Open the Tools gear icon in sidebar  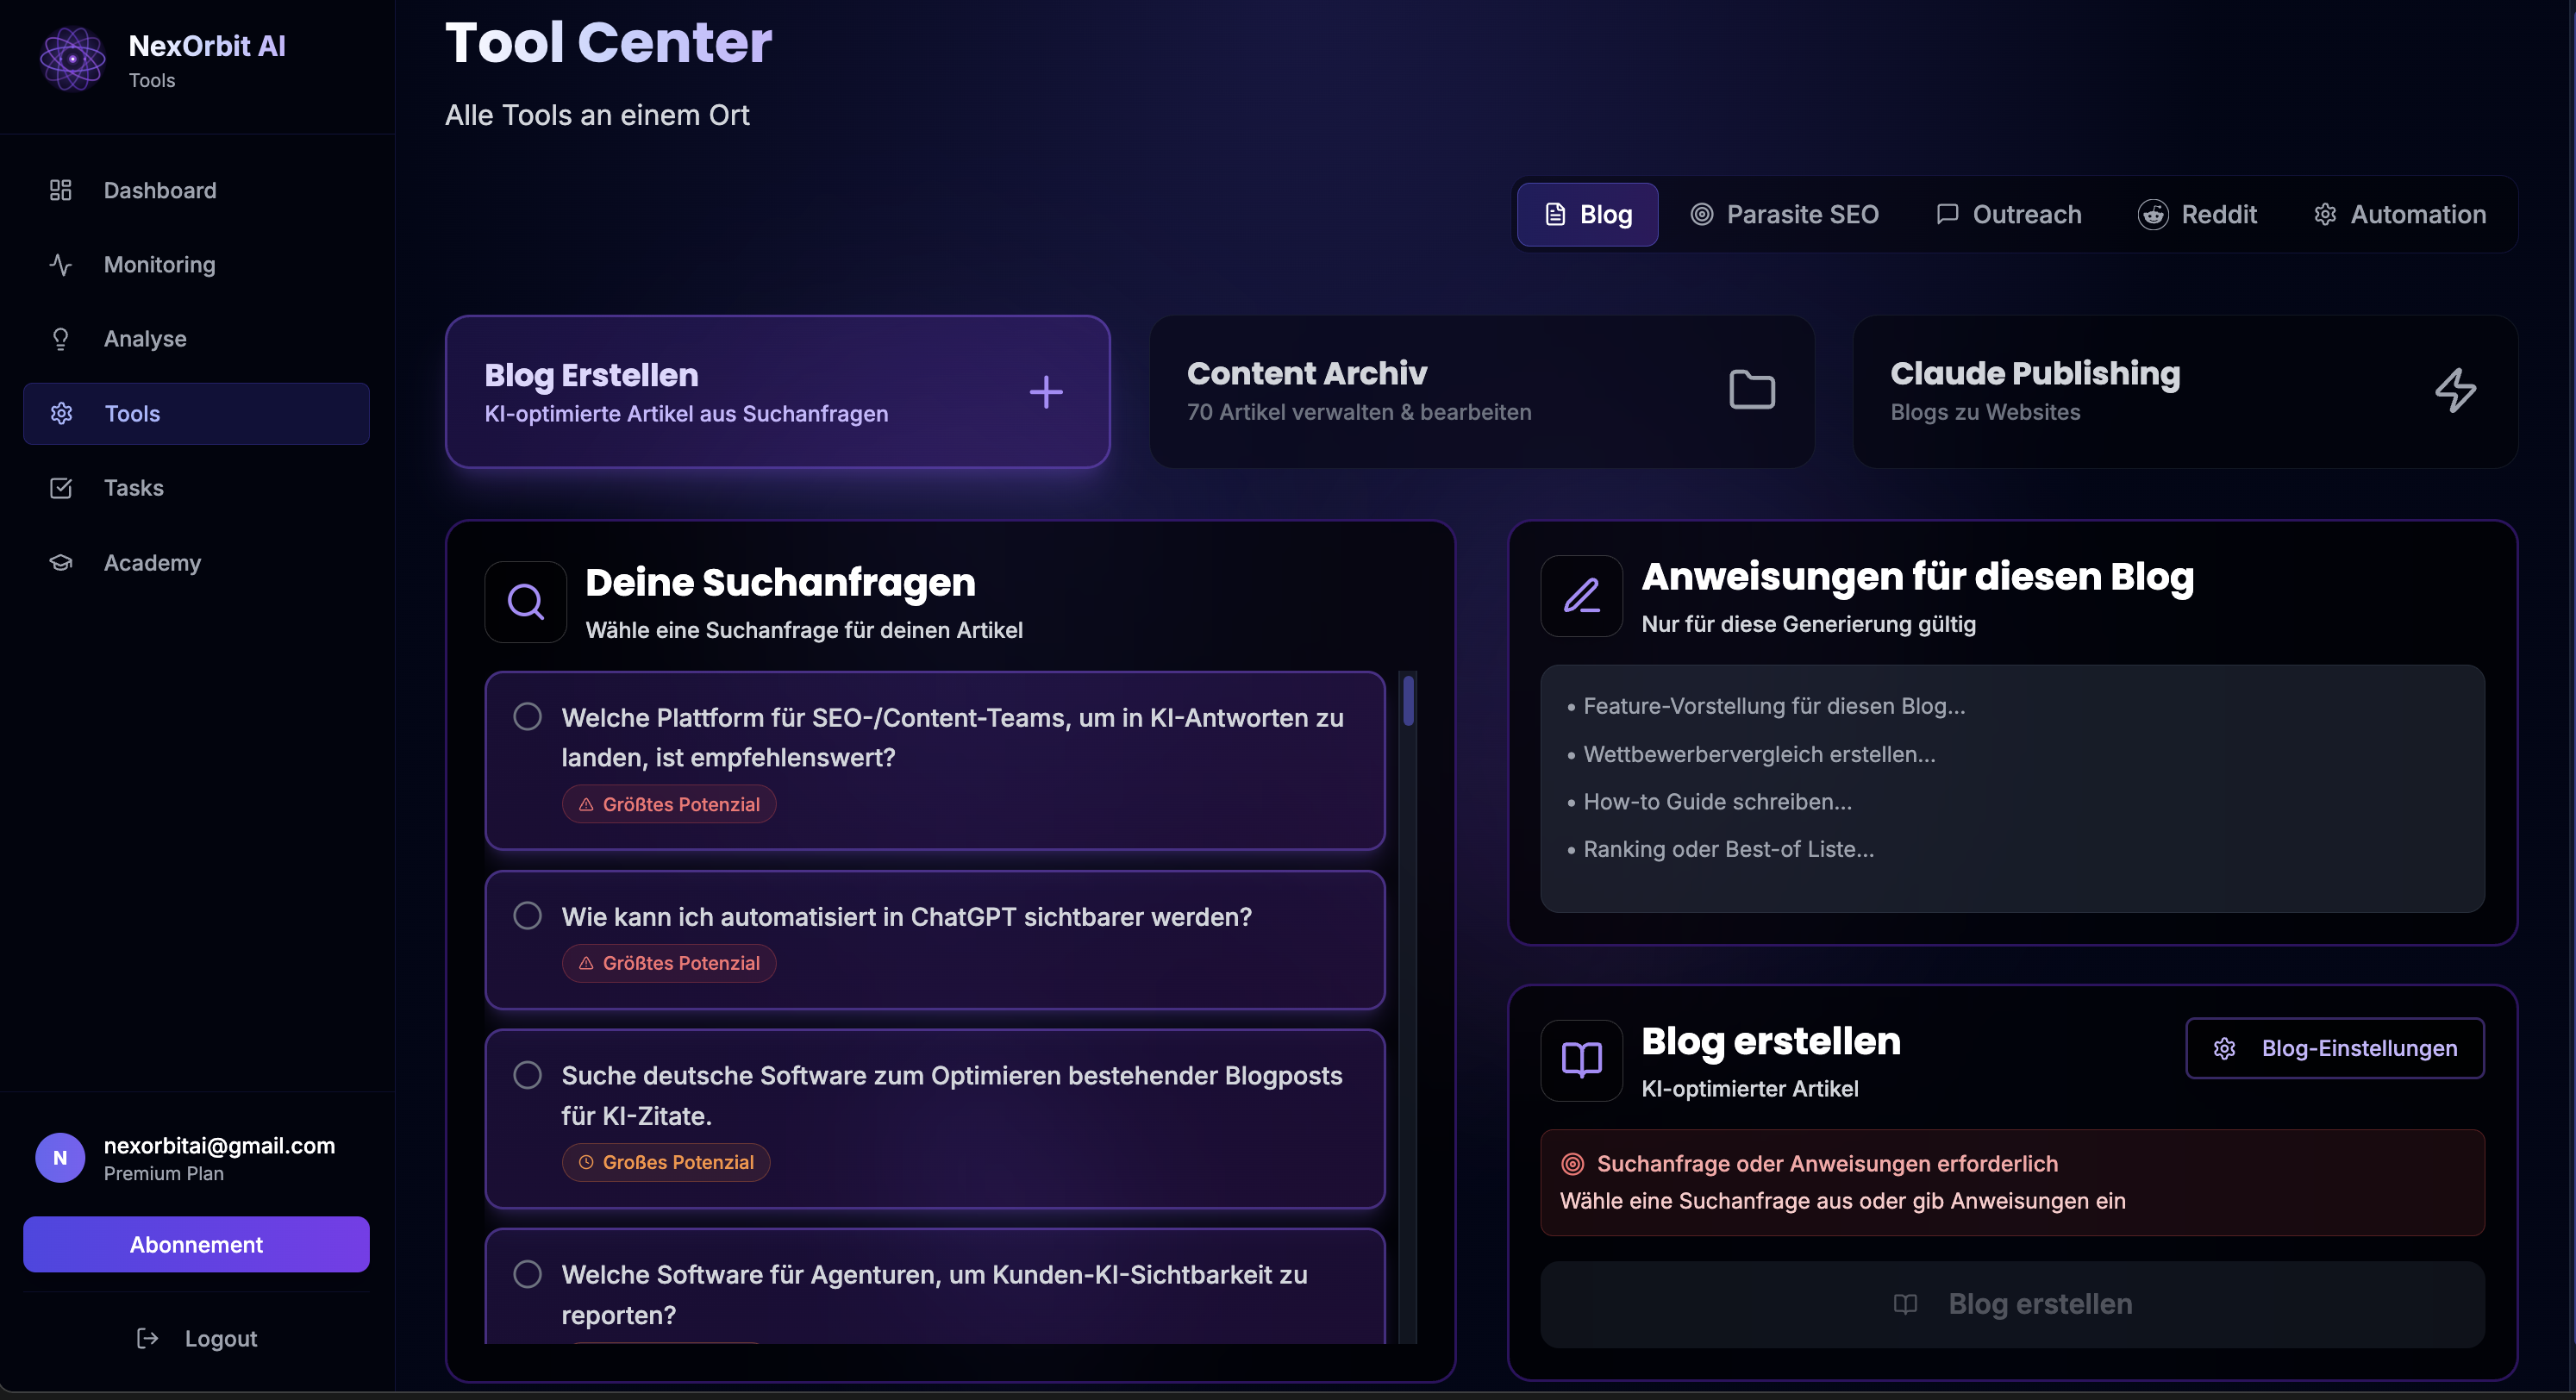(x=61, y=413)
